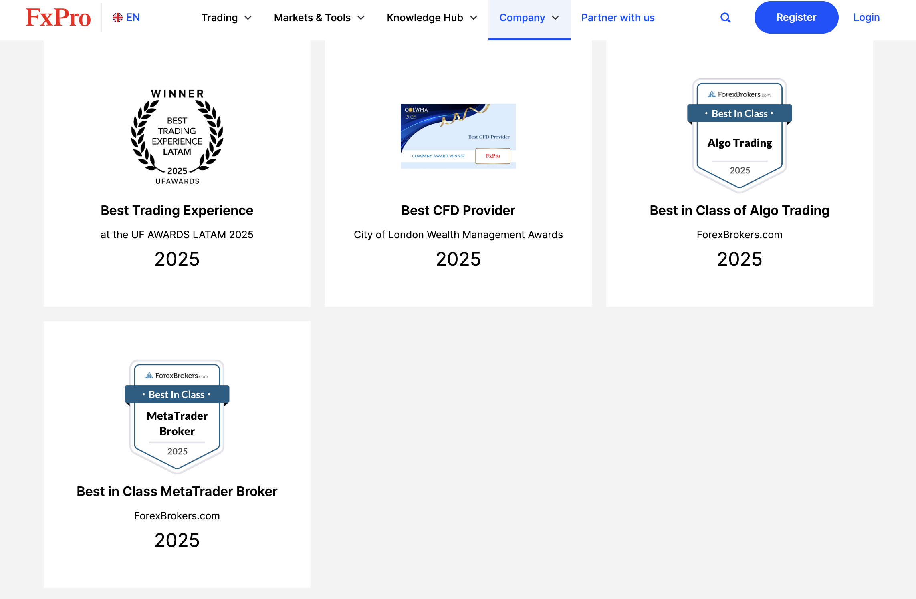Expand the Knowledge Hub chevron
The width and height of the screenshot is (916, 599).
474,18
